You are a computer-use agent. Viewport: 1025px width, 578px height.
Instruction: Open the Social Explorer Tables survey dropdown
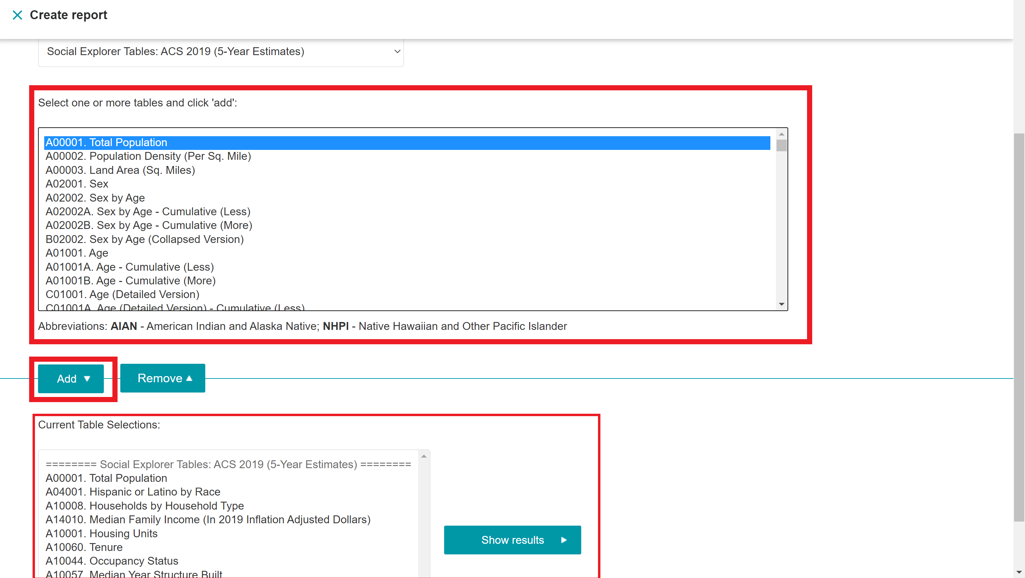point(221,52)
